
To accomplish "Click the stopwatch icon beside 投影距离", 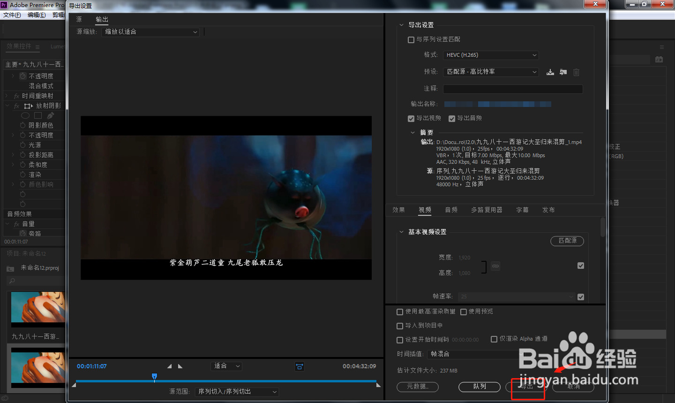I will [x=22, y=155].
